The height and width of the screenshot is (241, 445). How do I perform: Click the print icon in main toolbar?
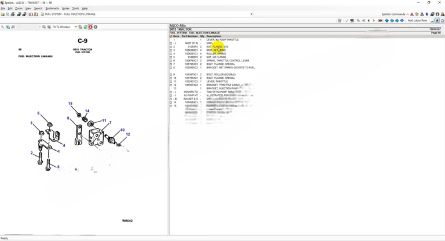[13, 14]
